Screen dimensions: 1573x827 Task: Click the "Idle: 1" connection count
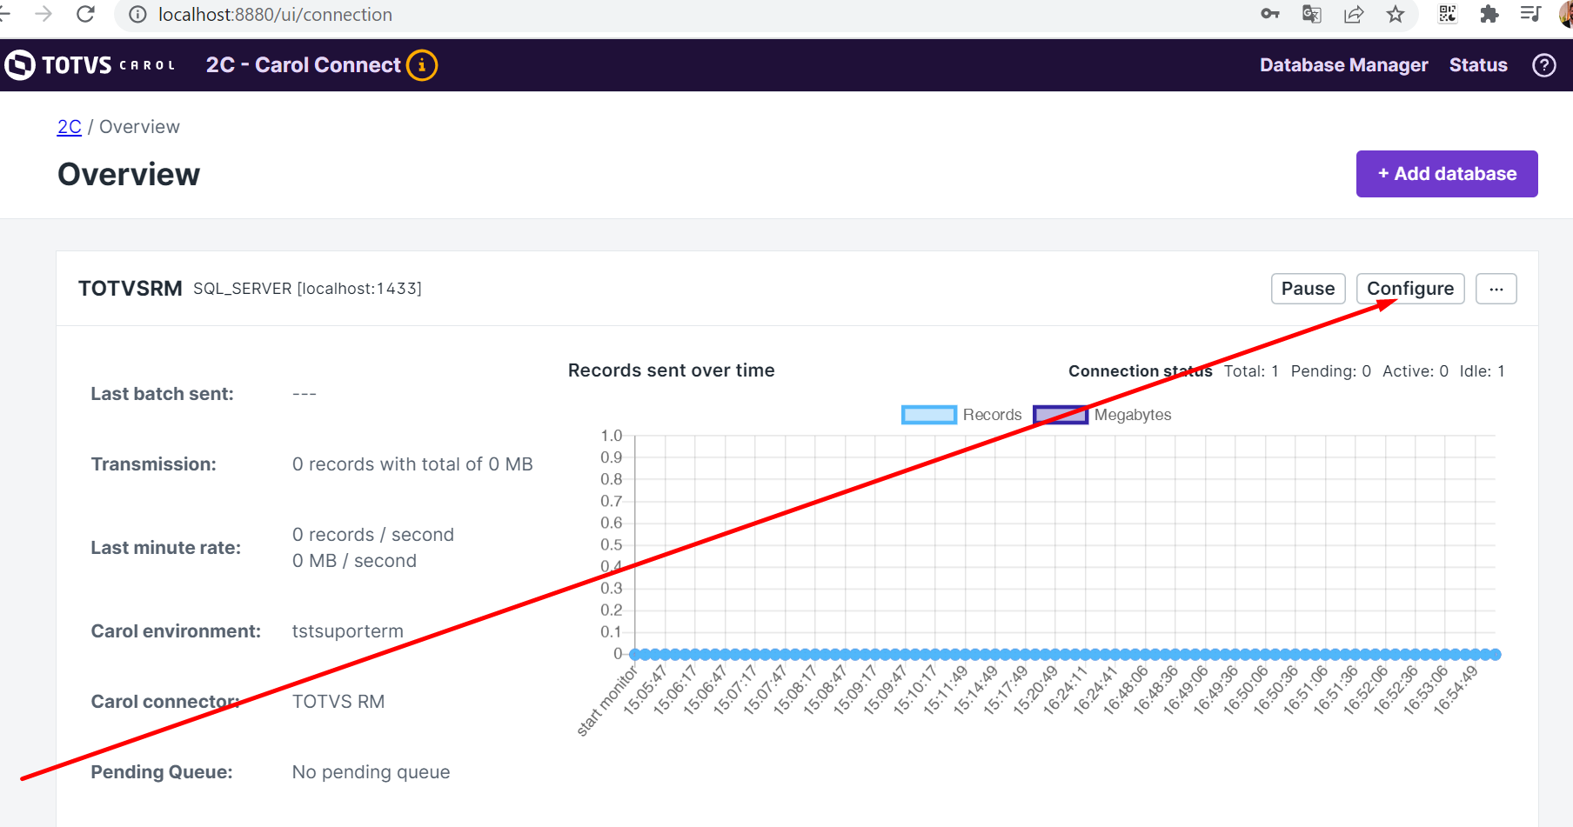(x=1482, y=371)
